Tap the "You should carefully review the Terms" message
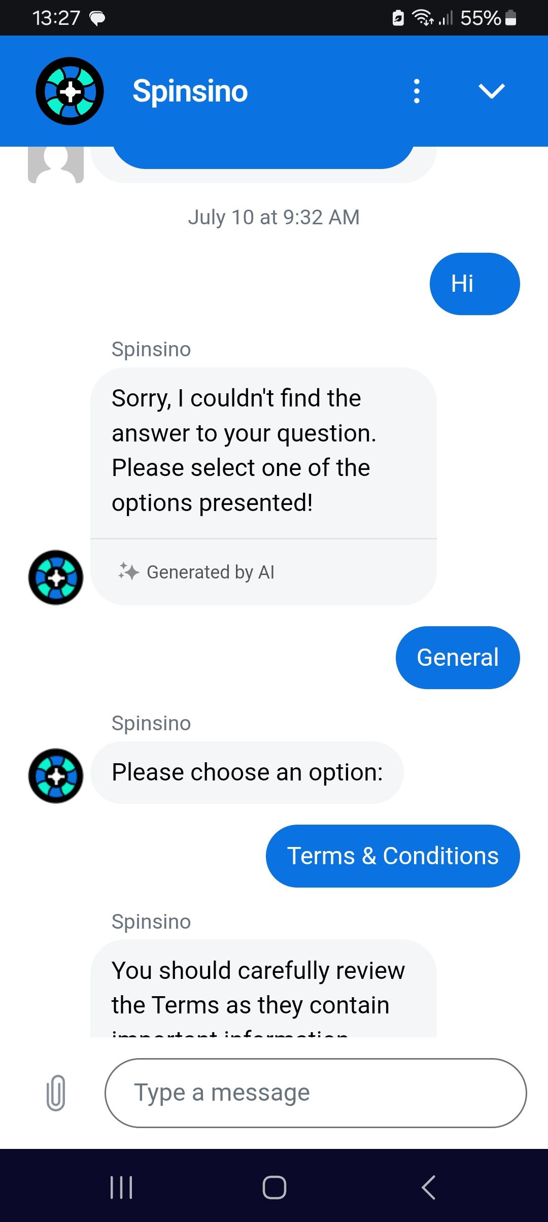This screenshot has width=548, height=1222. pos(263,989)
